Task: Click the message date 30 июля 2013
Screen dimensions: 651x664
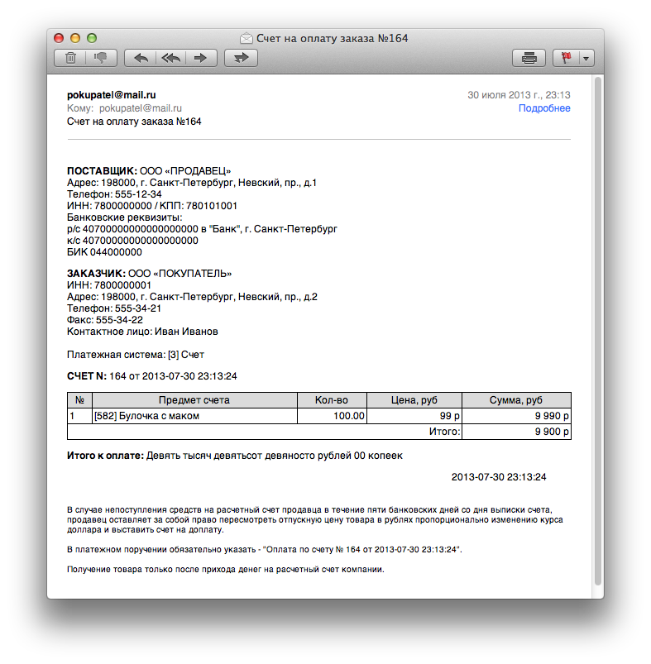Action: click(x=519, y=95)
